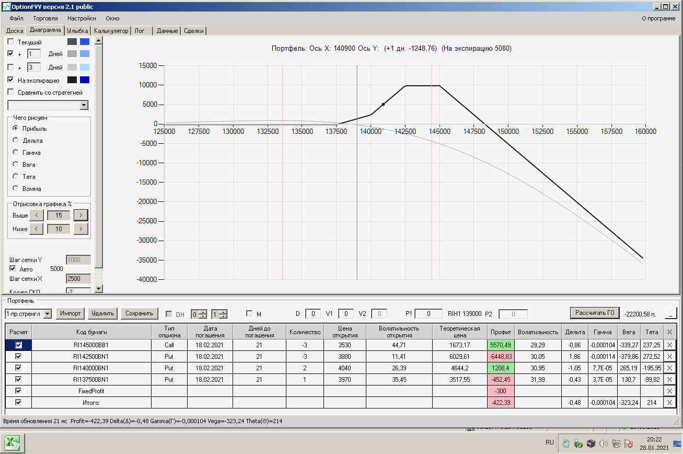Open the Окно menu

[x=112, y=18]
